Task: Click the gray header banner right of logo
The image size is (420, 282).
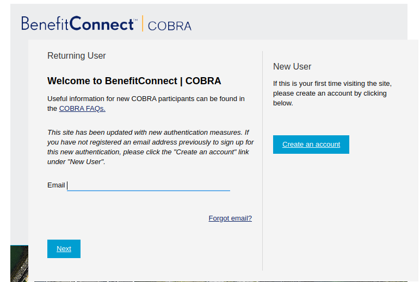Action: [299, 22]
